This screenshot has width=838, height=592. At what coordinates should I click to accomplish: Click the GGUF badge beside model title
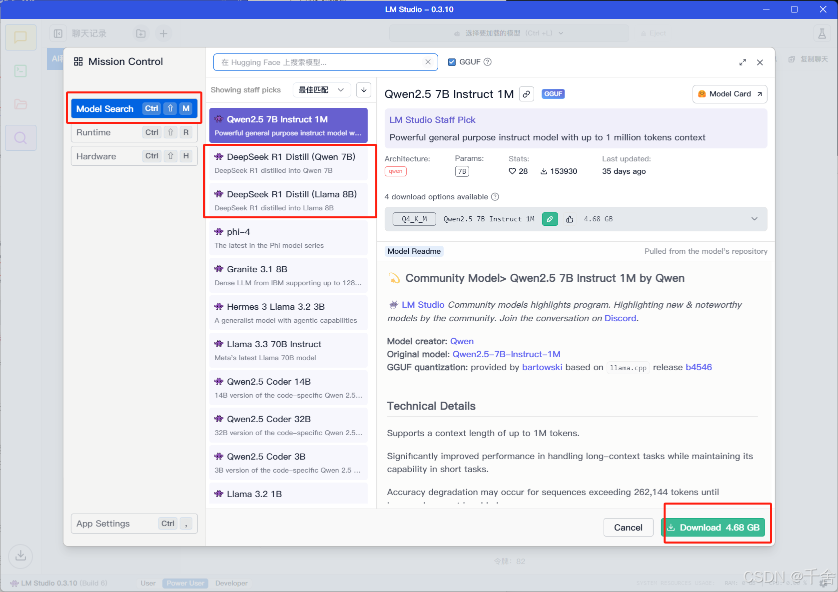553,94
